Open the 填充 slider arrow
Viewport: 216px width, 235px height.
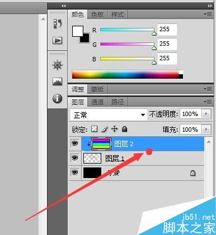click(x=206, y=130)
